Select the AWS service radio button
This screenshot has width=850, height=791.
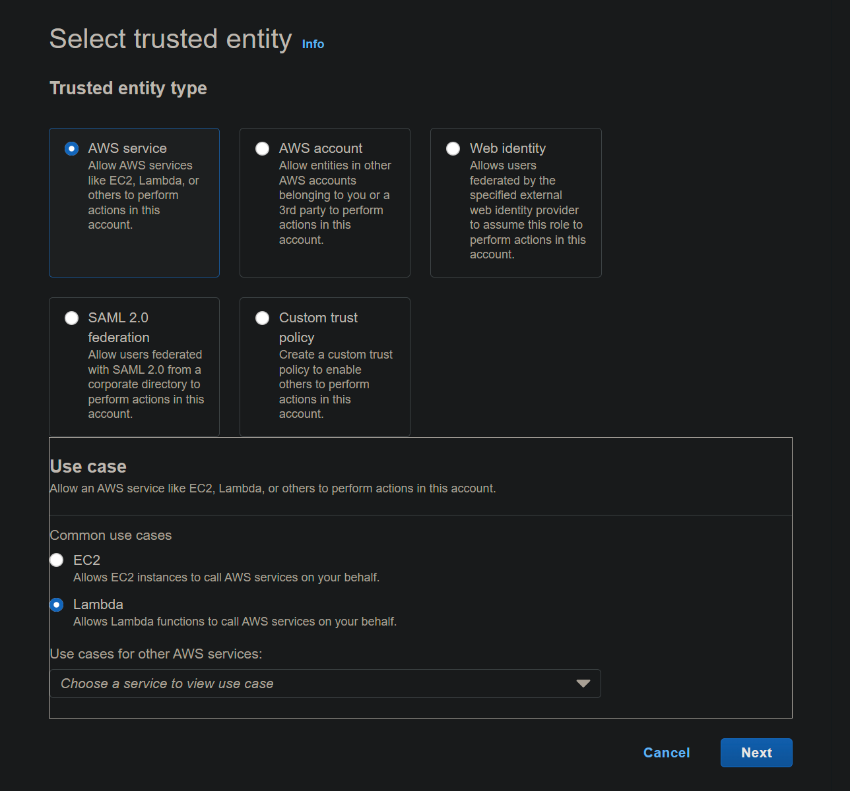click(x=71, y=149)
